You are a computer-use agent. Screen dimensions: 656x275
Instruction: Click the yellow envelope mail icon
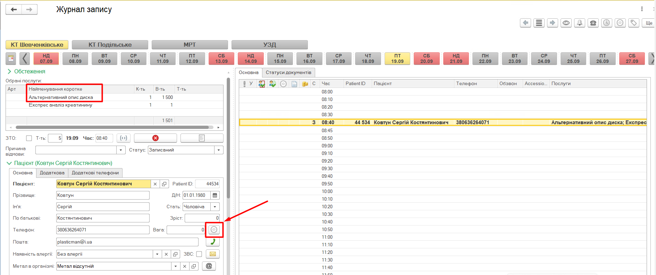tap(213, 254)
